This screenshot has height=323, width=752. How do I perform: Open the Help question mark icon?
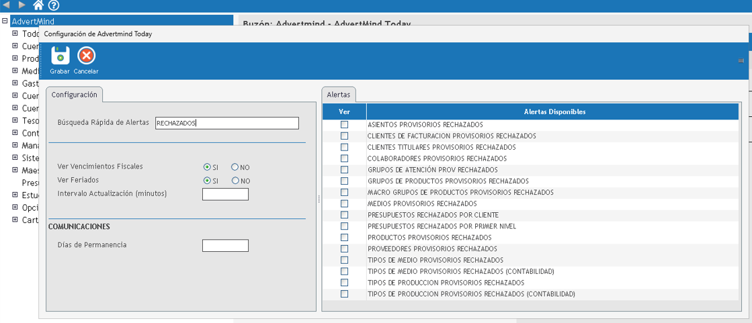[x=54, y=6]
